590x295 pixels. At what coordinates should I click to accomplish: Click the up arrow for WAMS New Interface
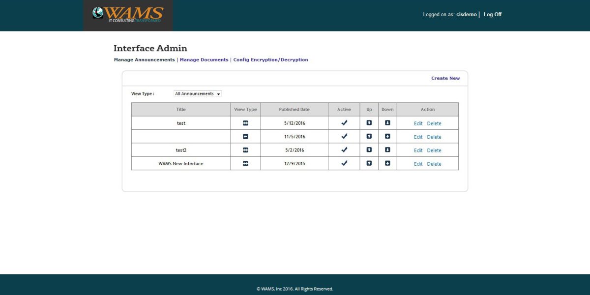pos(369,163)
